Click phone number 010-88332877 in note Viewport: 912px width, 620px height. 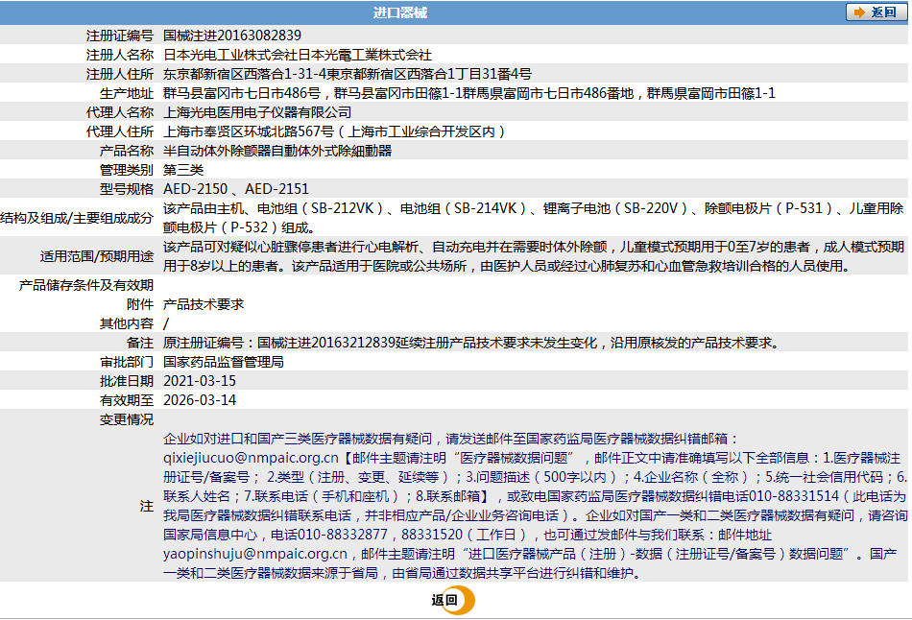point(342,535)
